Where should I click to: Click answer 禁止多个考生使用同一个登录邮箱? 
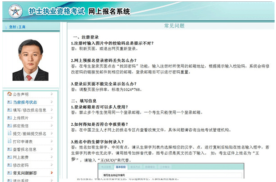[137, 112]
